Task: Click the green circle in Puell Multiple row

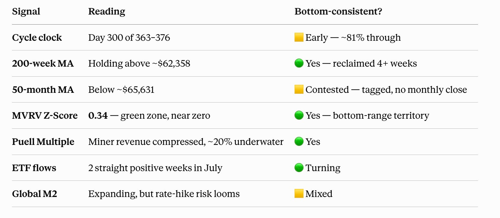Action: coord(299,142)
